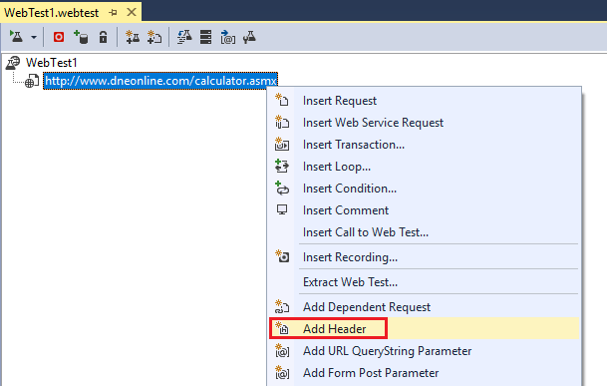Viewport: 607px width, 386px height.
Task: Close the WebTest1.webtest tab
Action: [132, 12]
